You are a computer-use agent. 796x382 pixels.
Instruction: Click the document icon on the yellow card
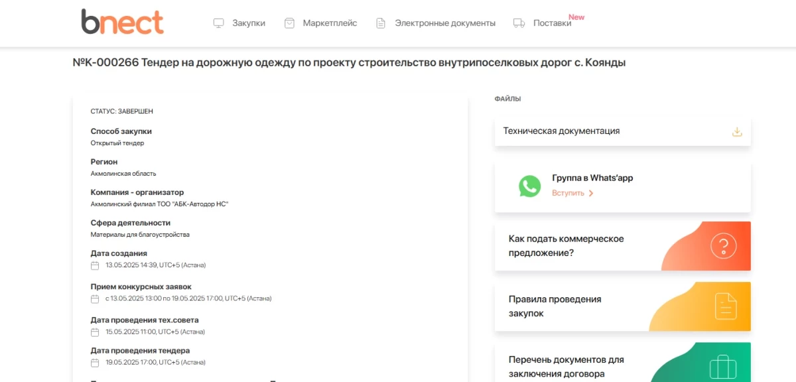pos(726,306)
